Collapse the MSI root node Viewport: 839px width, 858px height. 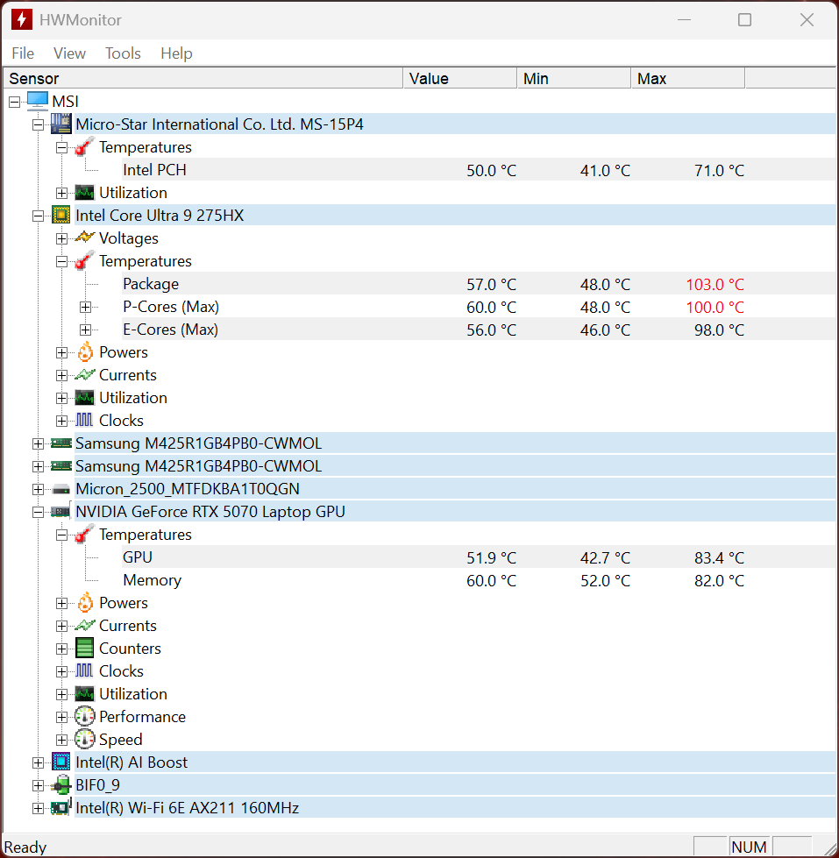click(x=15, y=102)
